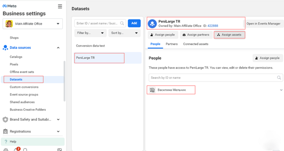Open Pixels under Data sources

tap(14, 64)
